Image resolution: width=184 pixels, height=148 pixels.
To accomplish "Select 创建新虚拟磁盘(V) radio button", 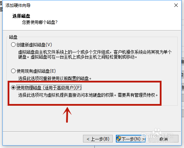I will [x=13, y=45].
